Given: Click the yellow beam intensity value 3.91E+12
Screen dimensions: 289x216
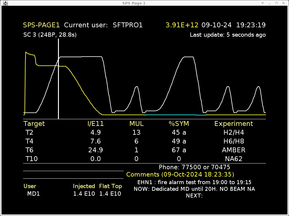Looking at the screenshot, I should point(182,25).
